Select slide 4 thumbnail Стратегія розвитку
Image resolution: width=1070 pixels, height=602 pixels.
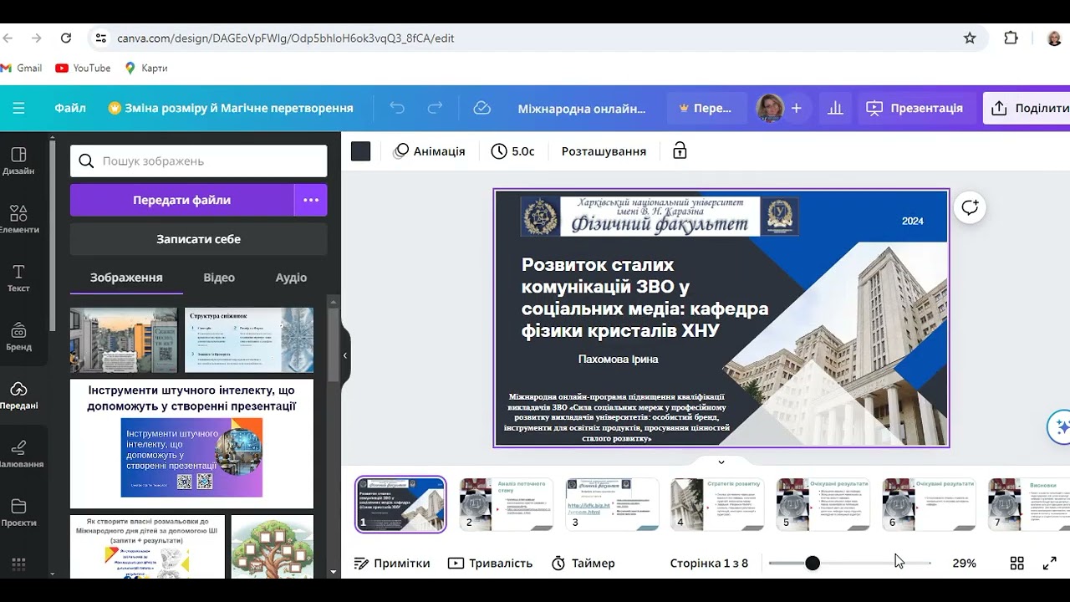(716, 504)
